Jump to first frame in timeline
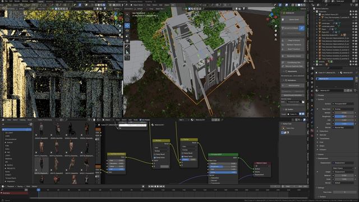Viewport: 359px width, 202px height. [x=150, y=186]
